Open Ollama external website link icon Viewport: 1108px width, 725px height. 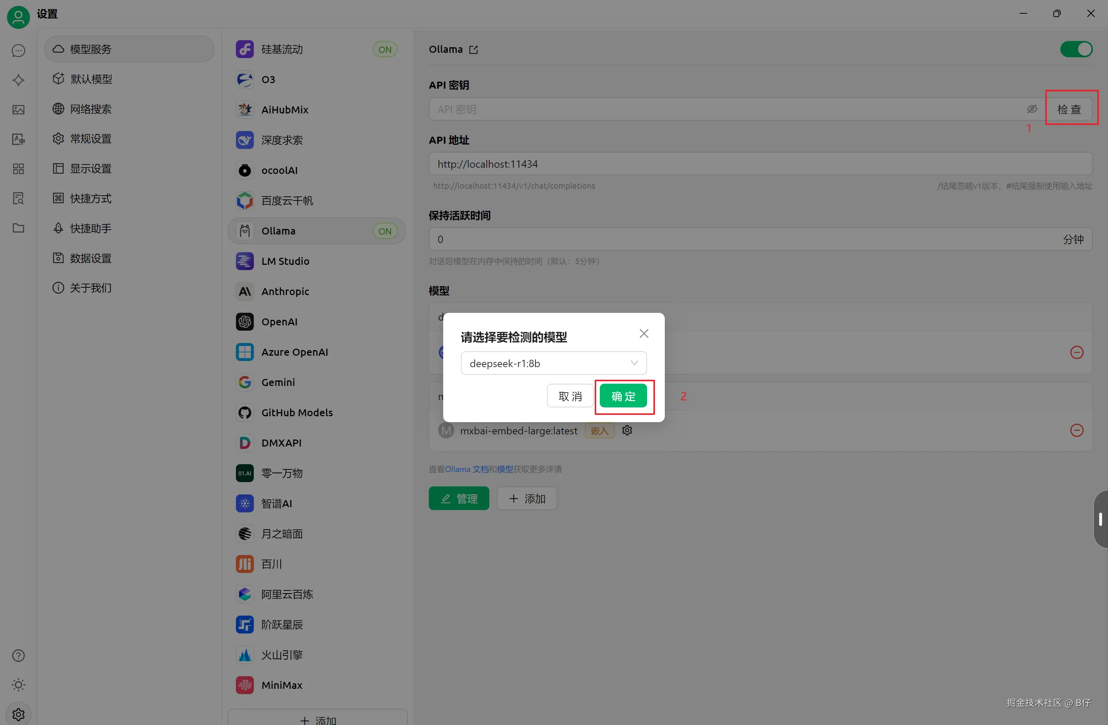473,50
